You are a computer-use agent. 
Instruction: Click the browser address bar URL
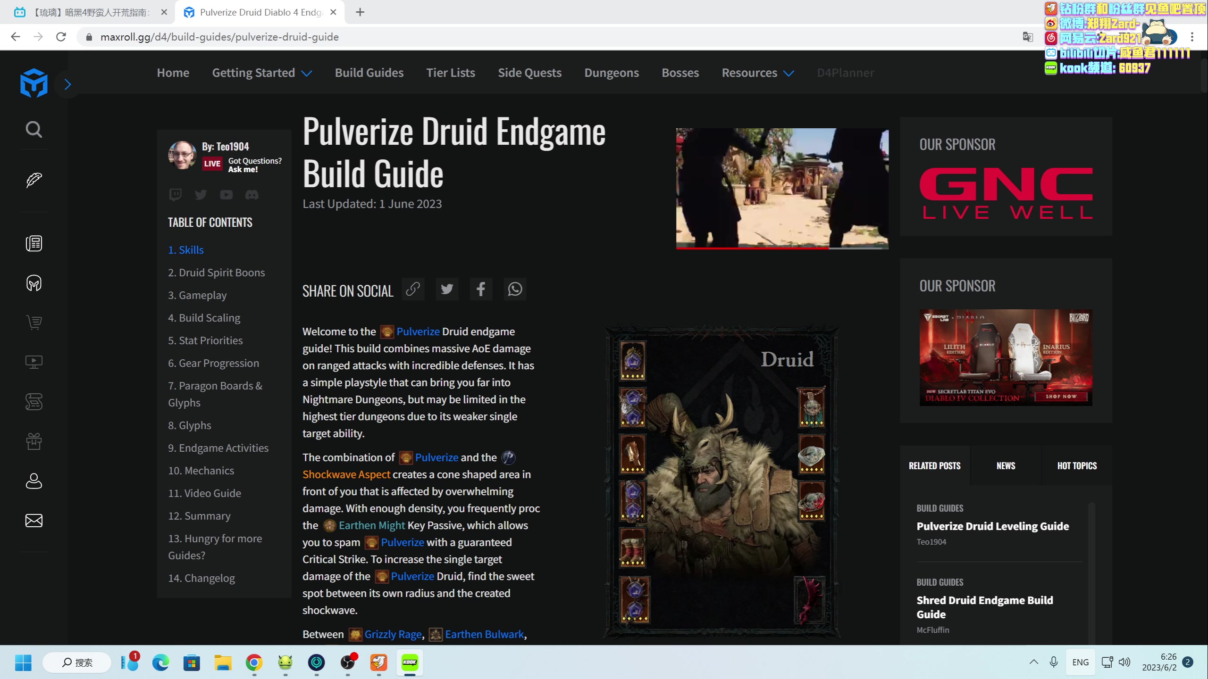coord(219,37)
